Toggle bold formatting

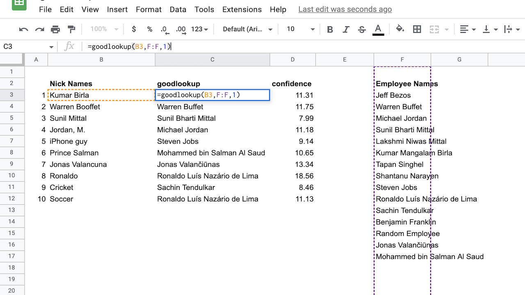pos(330,29)
